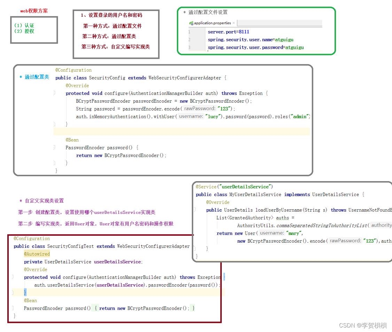Click line number 1 in properties gutter
Image resolution: width=392 pixels, height=332 pixels.
tap(189, 32)
